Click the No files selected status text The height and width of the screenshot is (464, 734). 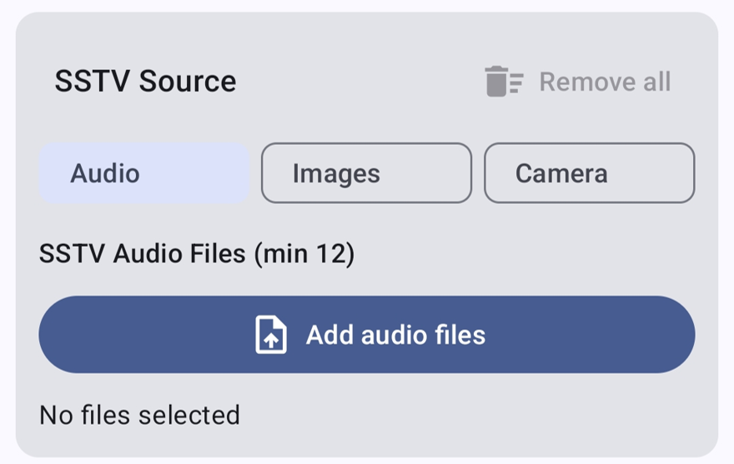[x=140, y=415]
